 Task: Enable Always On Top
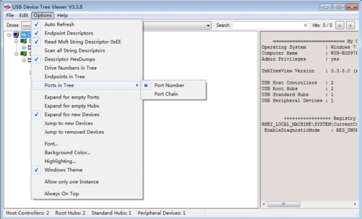(87, 194)
